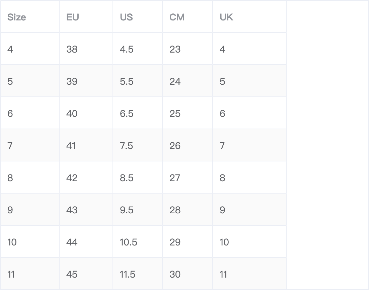Screen dimensions: 369x290
Task: Click the CM column header
Action: [188, 16]
